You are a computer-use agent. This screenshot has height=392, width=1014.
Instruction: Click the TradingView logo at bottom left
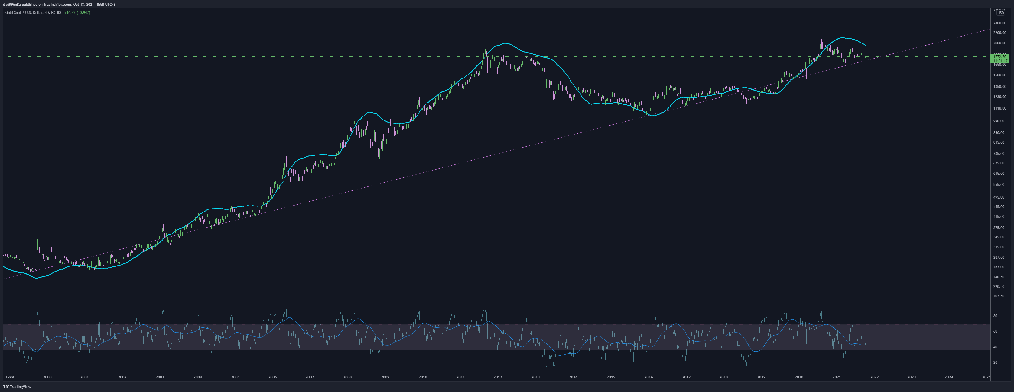(x=17, y=387)
